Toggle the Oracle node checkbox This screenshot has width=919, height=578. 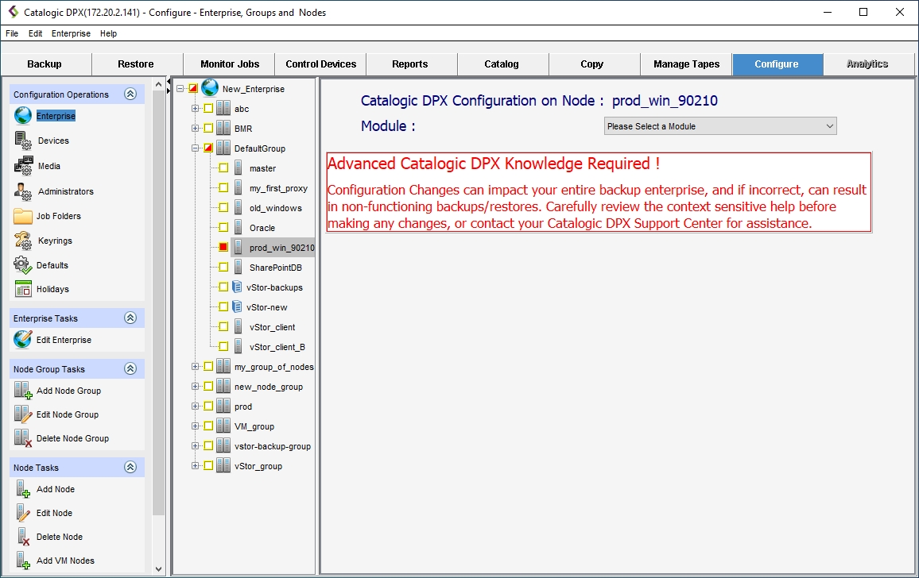(223, 228)
